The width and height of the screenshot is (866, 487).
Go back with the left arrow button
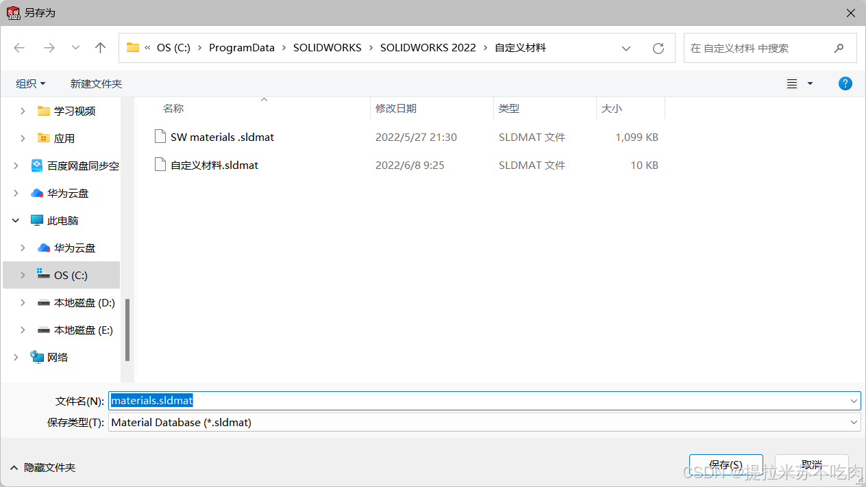coord(19,48)
